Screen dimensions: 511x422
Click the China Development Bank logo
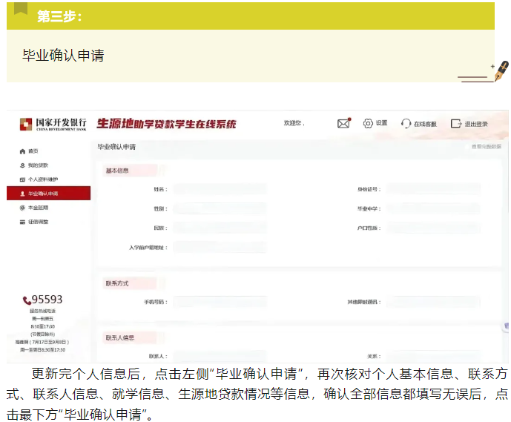(x=25, y=123)
